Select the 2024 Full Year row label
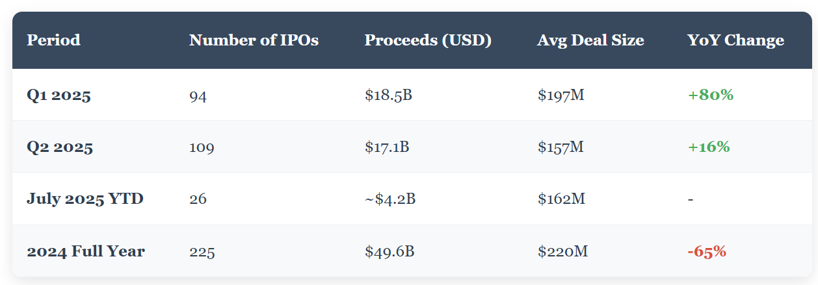 (x=86, y=251)
